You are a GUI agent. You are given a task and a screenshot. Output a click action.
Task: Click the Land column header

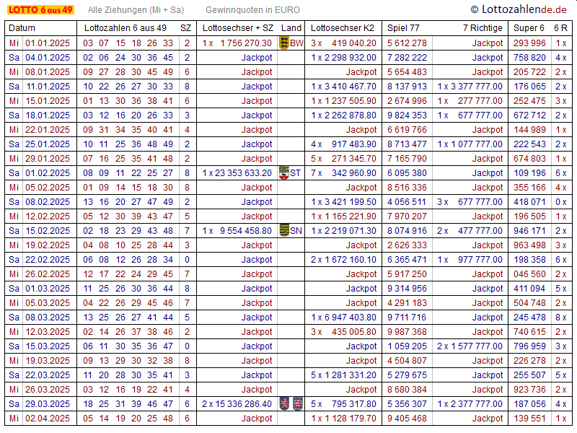click(291, 28)
